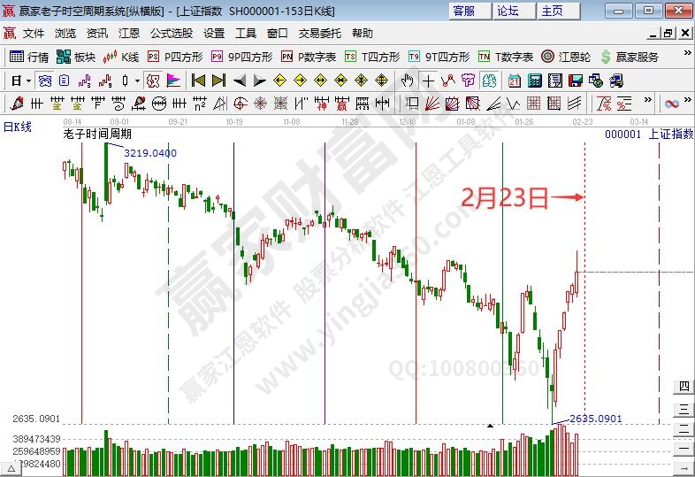The image size is (695, 477).
Task: Jump to first bar with skip-back icon
Action: point(198,81)
